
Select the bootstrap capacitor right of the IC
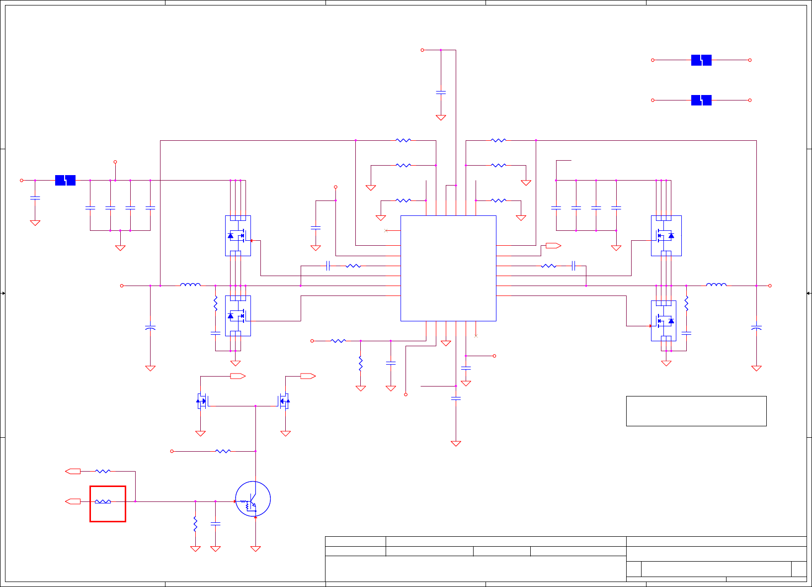[573, 266]
